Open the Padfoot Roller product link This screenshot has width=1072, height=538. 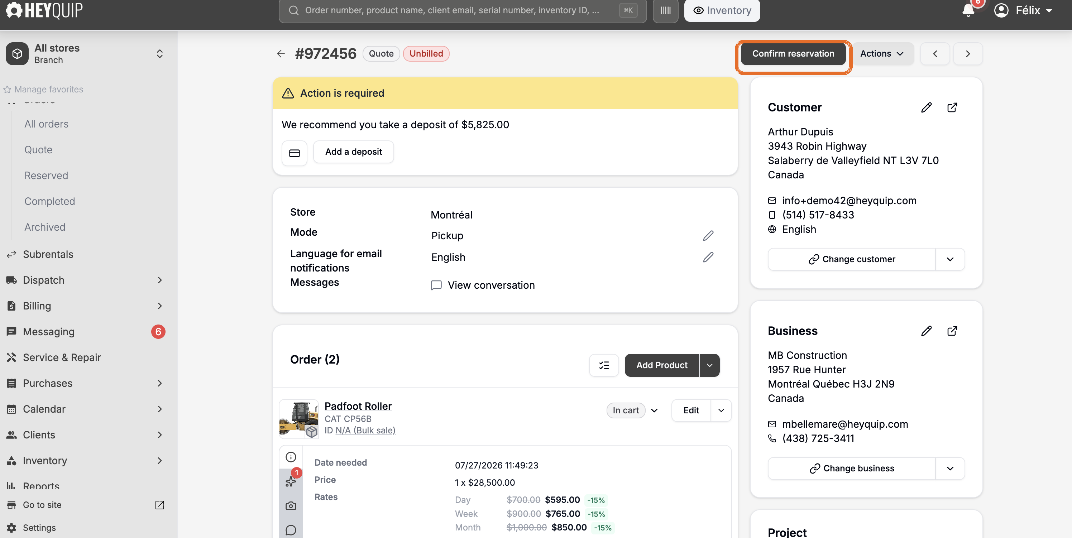click(358, 406)
